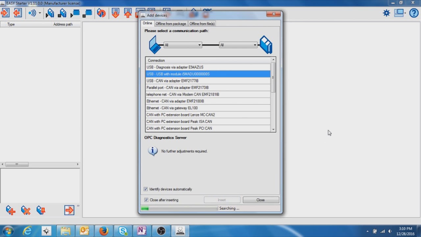Click the upload parameter set icon

128,13
